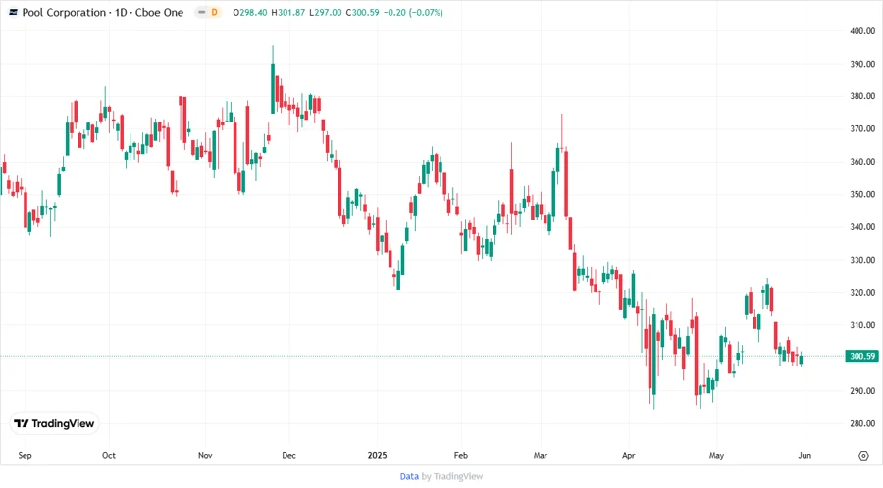The width and height of the screenshot is (883, 488).
Task: Click the Oct label on time axis
Action: pyautogui.click(x=109, y=456)
